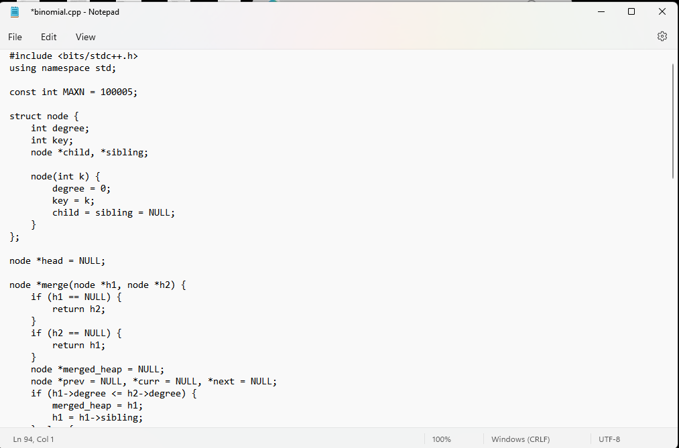Open the View menu
Image resolution: width=679 pixels, height=448 pixels.
coord(85,37)
